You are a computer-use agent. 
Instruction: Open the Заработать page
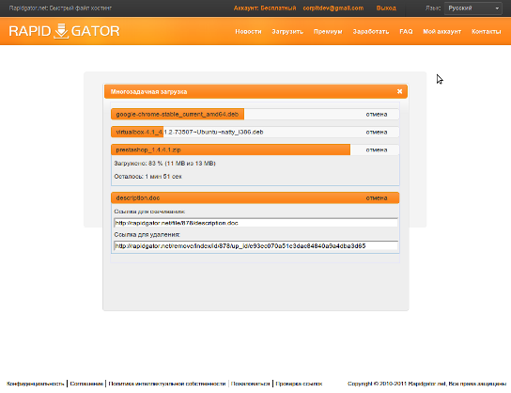click(371, 32)
